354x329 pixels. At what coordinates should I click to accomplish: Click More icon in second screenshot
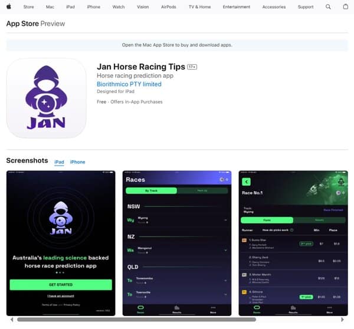(213, 309)
